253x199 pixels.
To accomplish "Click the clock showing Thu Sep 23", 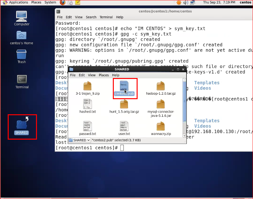I will click(x=219, y=3).
